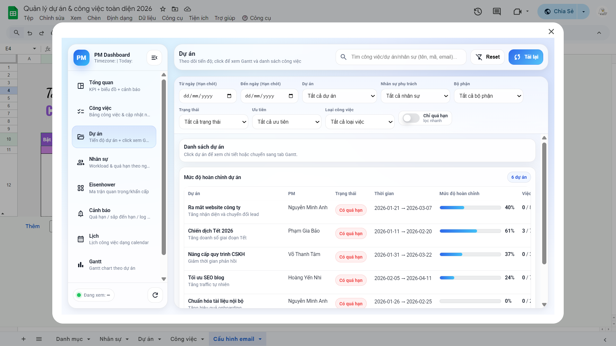Open the Cảnh báo alerts bell item
Screen dimensions: 616x346
tap(114, 214)
